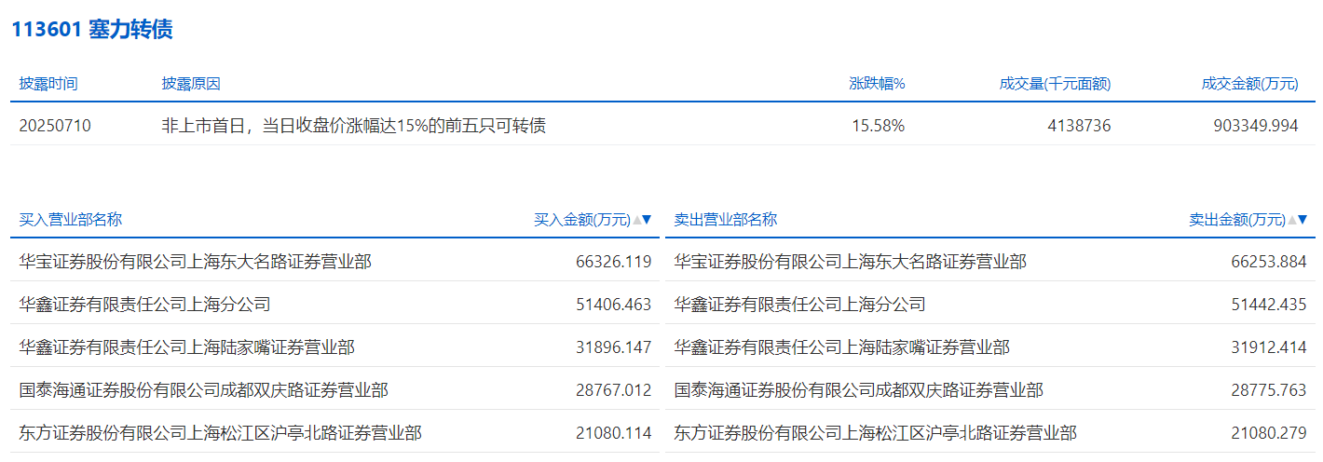Click the 成交量(千元面额) column header
Viewport: 1323px width, 462px height.
(x=1055, y=84)
